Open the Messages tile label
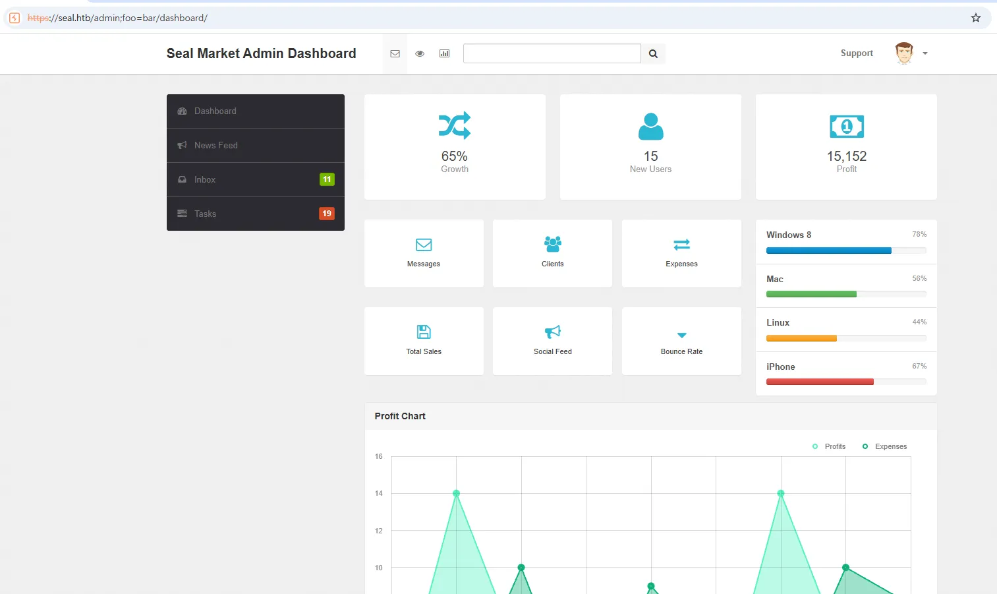Image resolution: width=997 pixels, height=594 pixels. pos(424,264)
